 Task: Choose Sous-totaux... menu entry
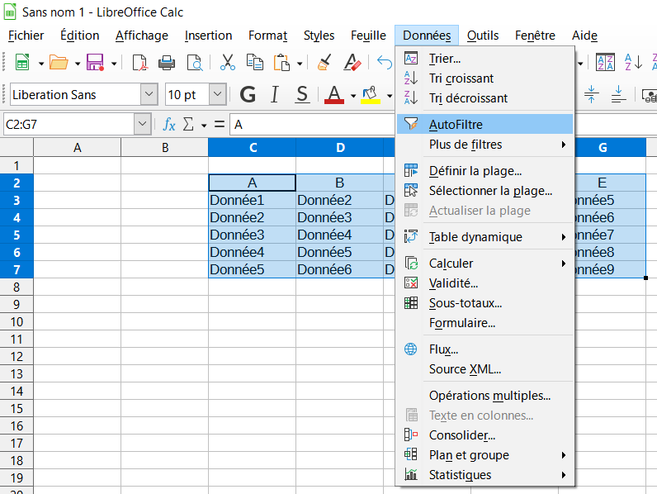click(x=485, y=303)
